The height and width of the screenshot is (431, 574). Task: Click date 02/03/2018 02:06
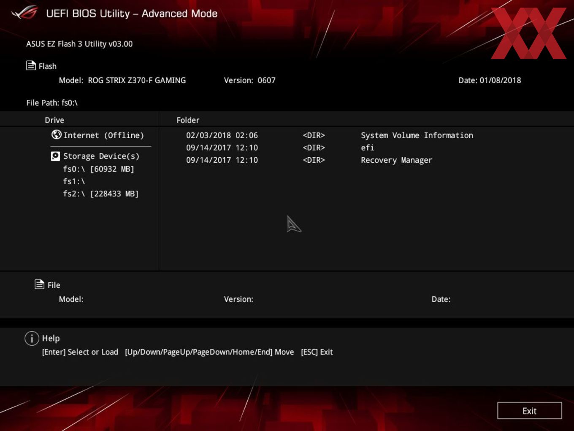(222, 135)
